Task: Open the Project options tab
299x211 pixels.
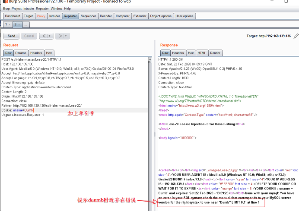Action: (x=161, y=16)
